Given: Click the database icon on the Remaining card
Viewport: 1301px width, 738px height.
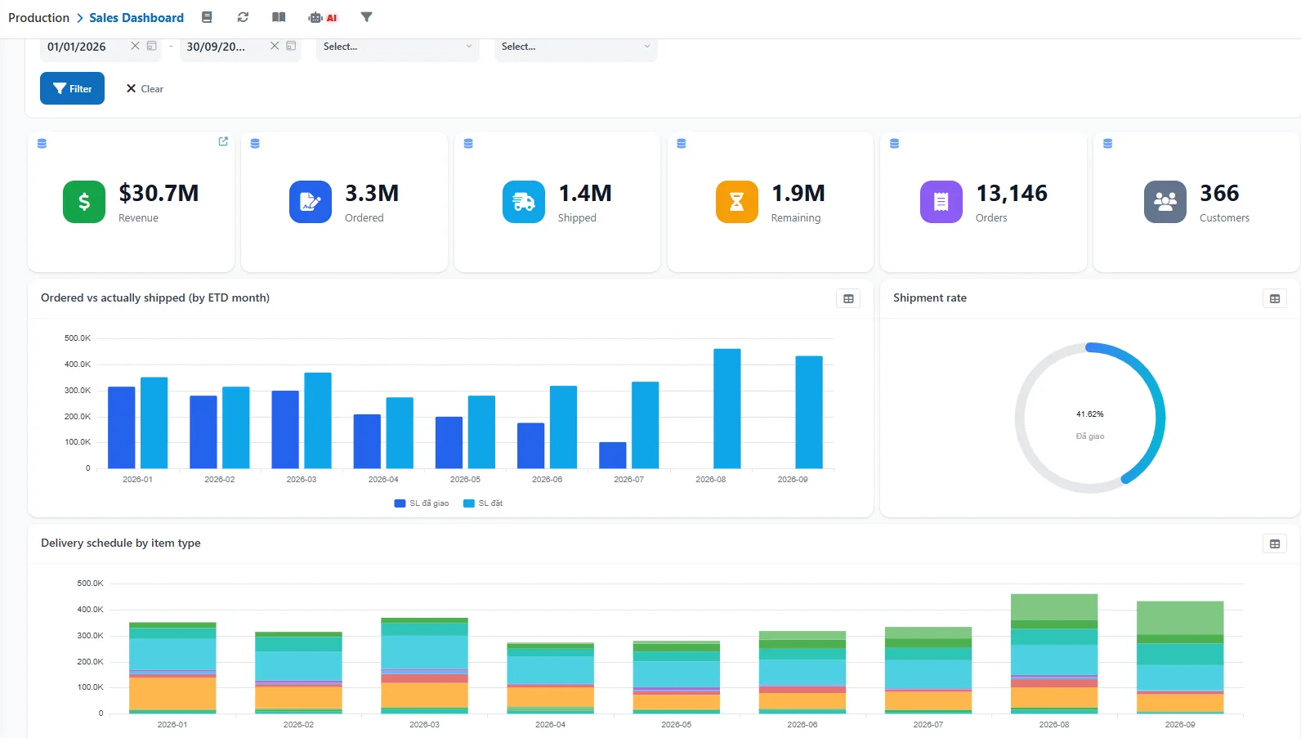Looking at the screenshot, I should [682, 143].
